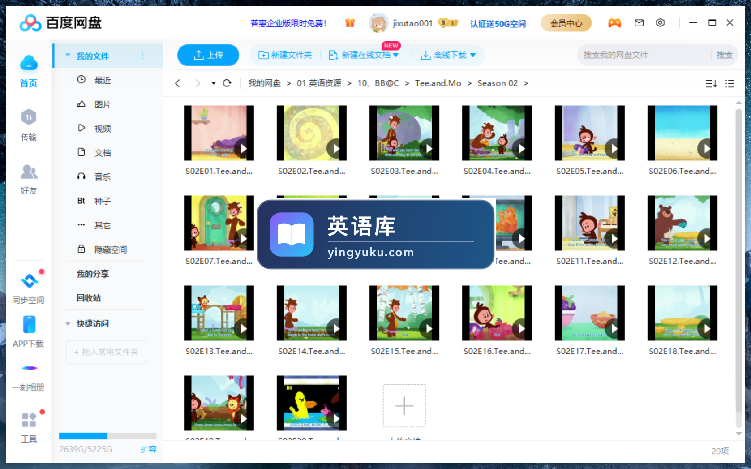Open the settings hexagon icon
Viewport: 751px width, 469px height.
[x=660, y=23]
